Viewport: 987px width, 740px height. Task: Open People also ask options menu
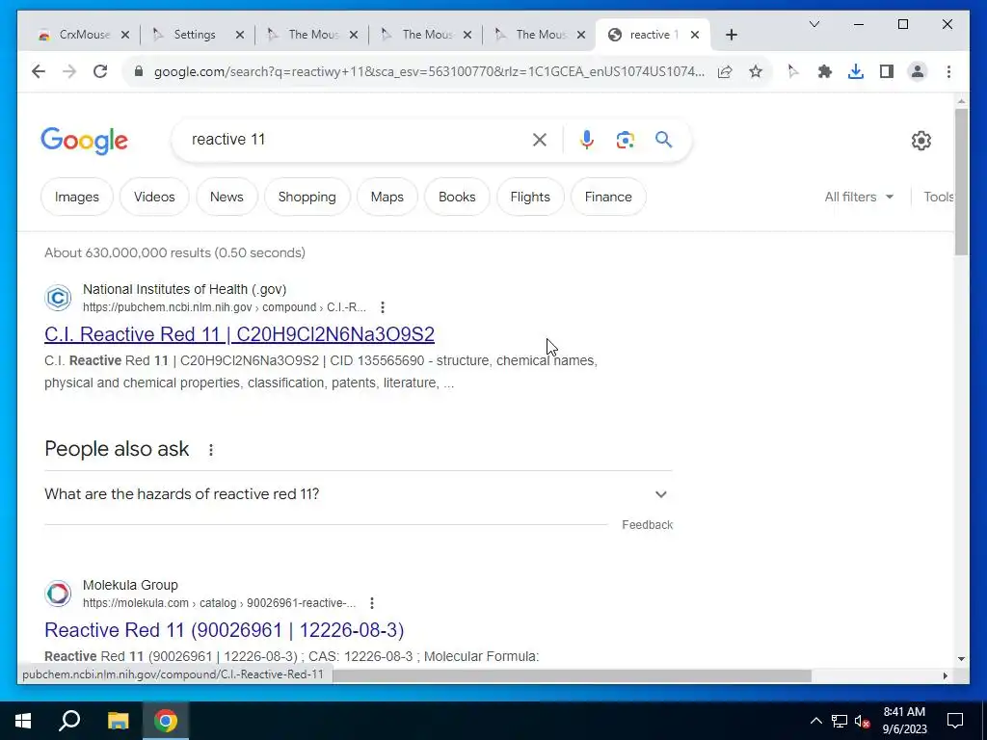point(211,450)
